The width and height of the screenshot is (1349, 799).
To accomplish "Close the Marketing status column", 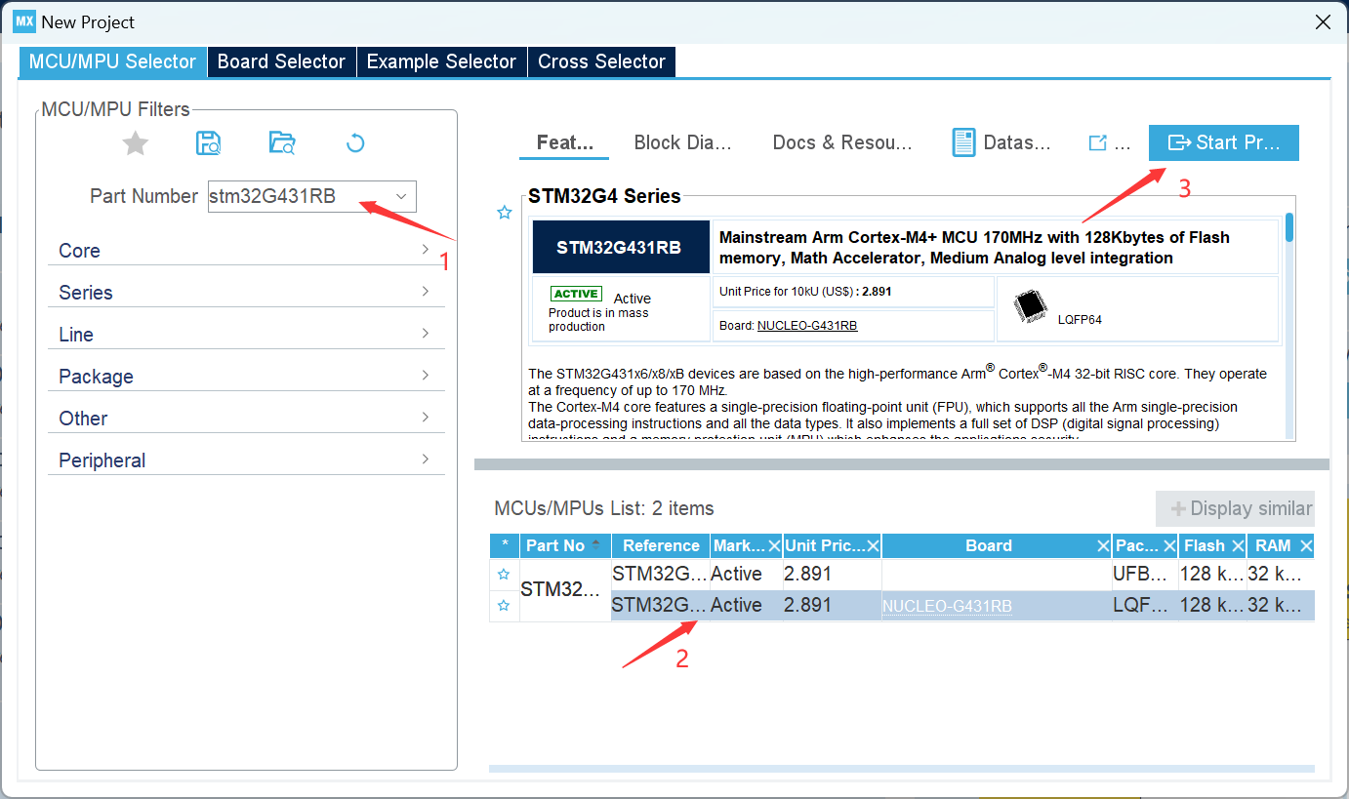I will 774,546.
